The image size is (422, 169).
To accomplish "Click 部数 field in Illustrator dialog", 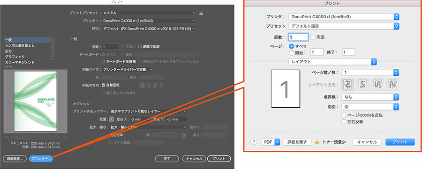I will click(x=110, y=46).
